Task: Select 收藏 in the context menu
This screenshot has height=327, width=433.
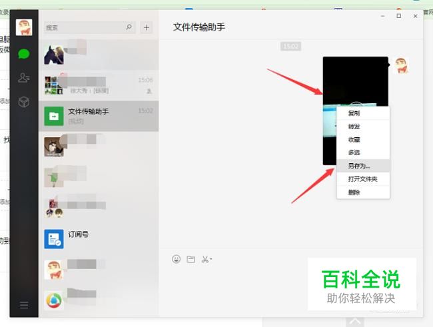Action: (x=363, y=139)
